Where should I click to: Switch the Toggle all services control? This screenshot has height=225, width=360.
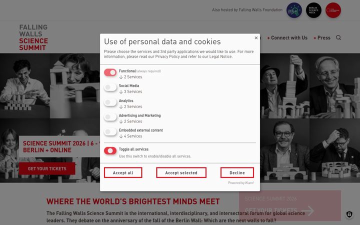click(x=110, y=150)
